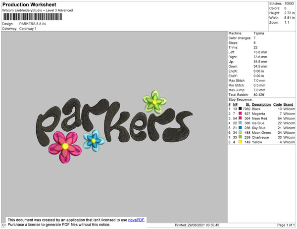The image size is (297, 229).
Task: Click the Black stitch count '7982'
Action: tap(247, 109)
